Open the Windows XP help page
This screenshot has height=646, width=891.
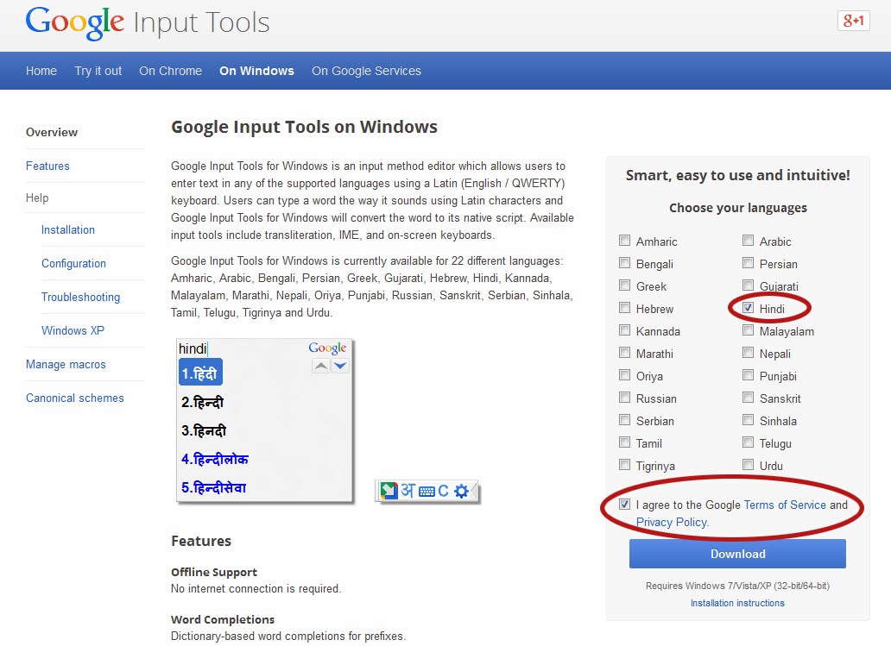pos(73,330)
